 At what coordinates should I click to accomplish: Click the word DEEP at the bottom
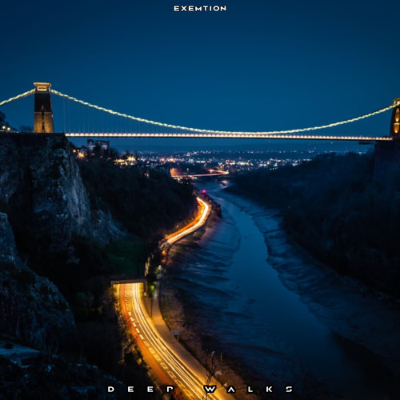pos(141,390)
